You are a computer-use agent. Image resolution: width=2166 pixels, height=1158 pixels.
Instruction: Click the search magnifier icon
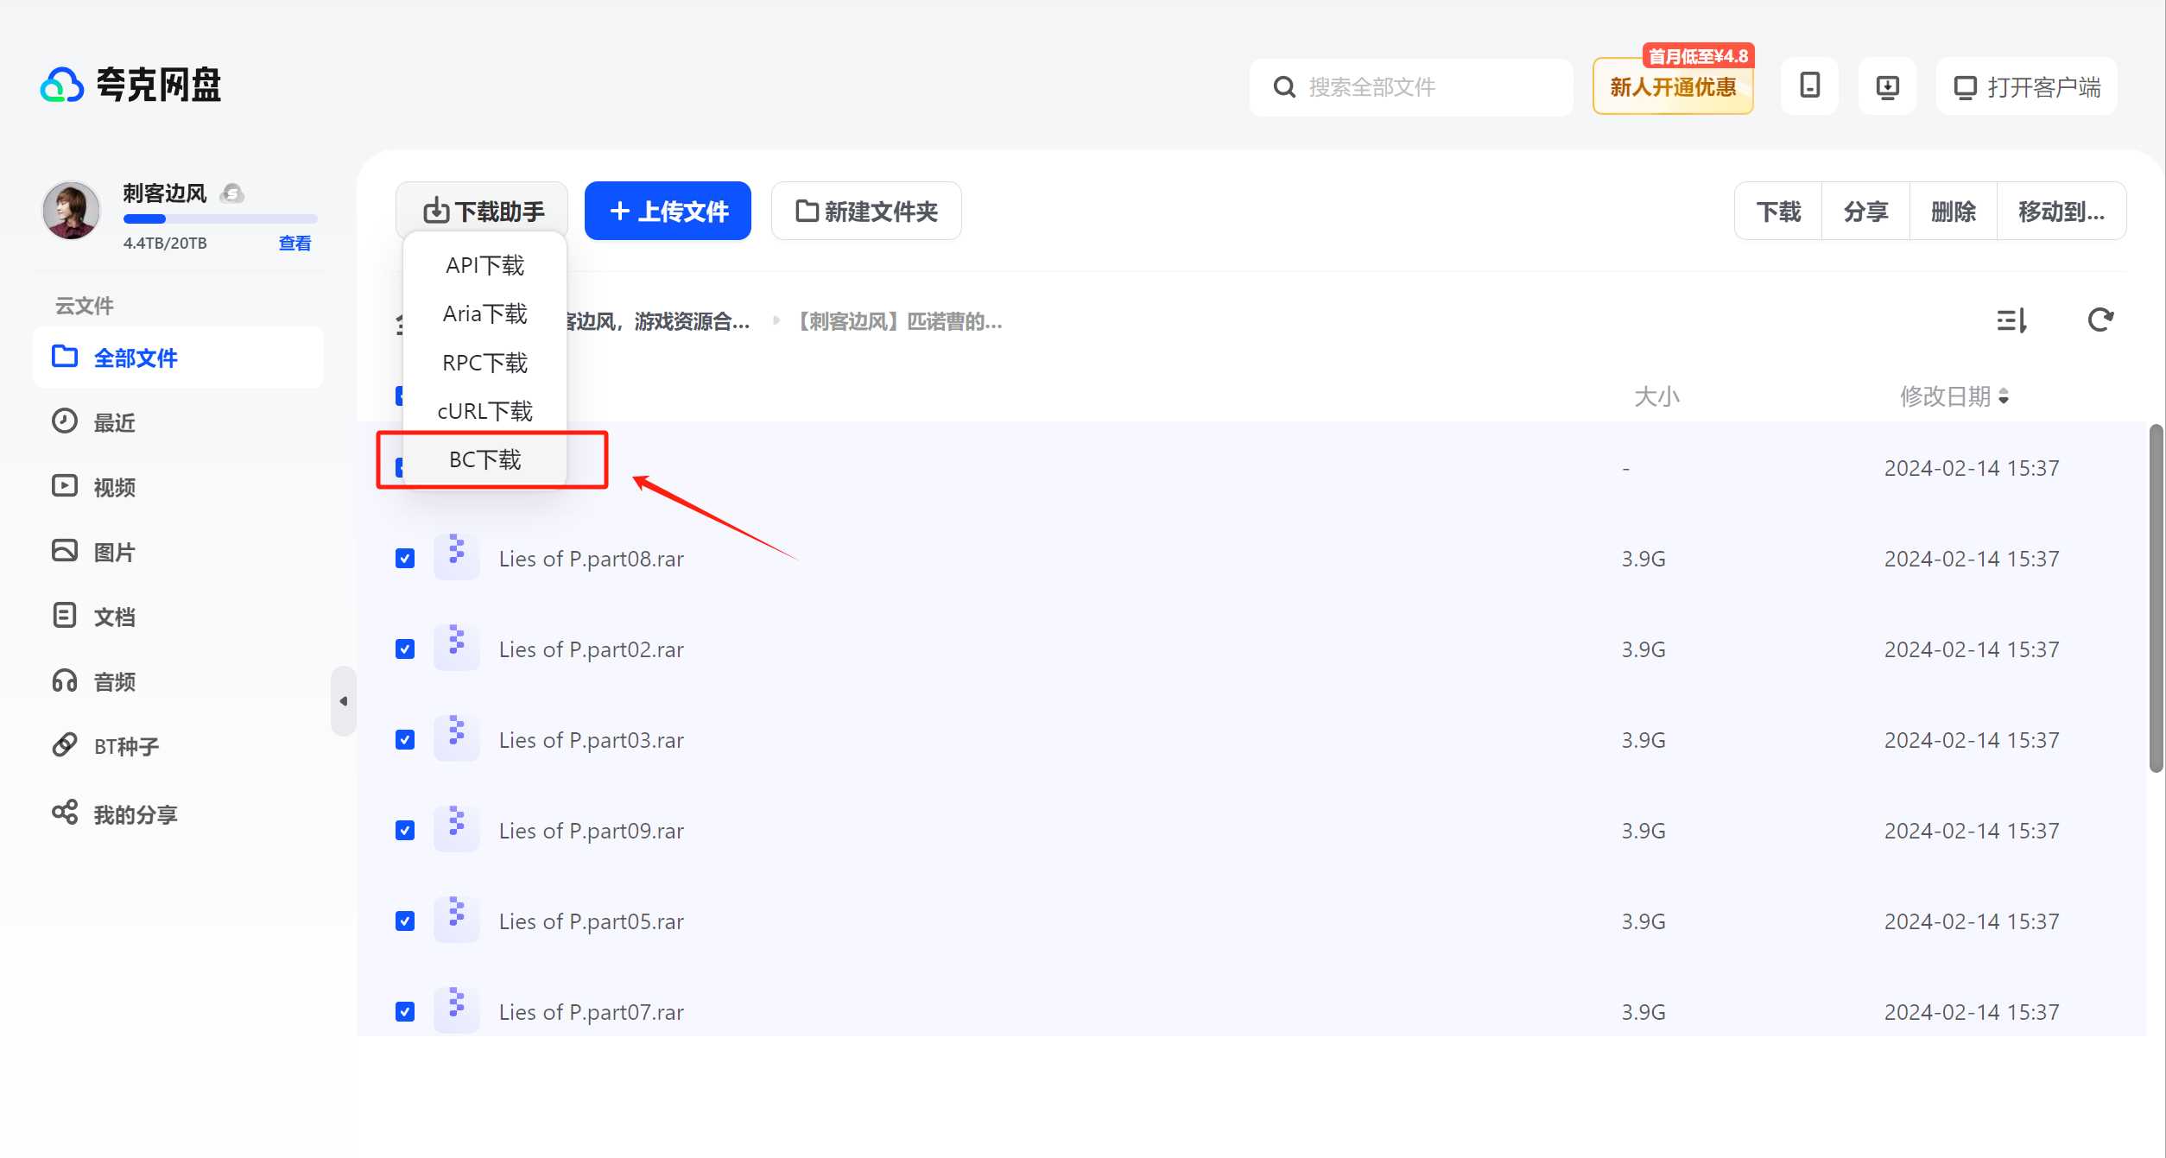pyautogui.click(x=1284, y=87)
